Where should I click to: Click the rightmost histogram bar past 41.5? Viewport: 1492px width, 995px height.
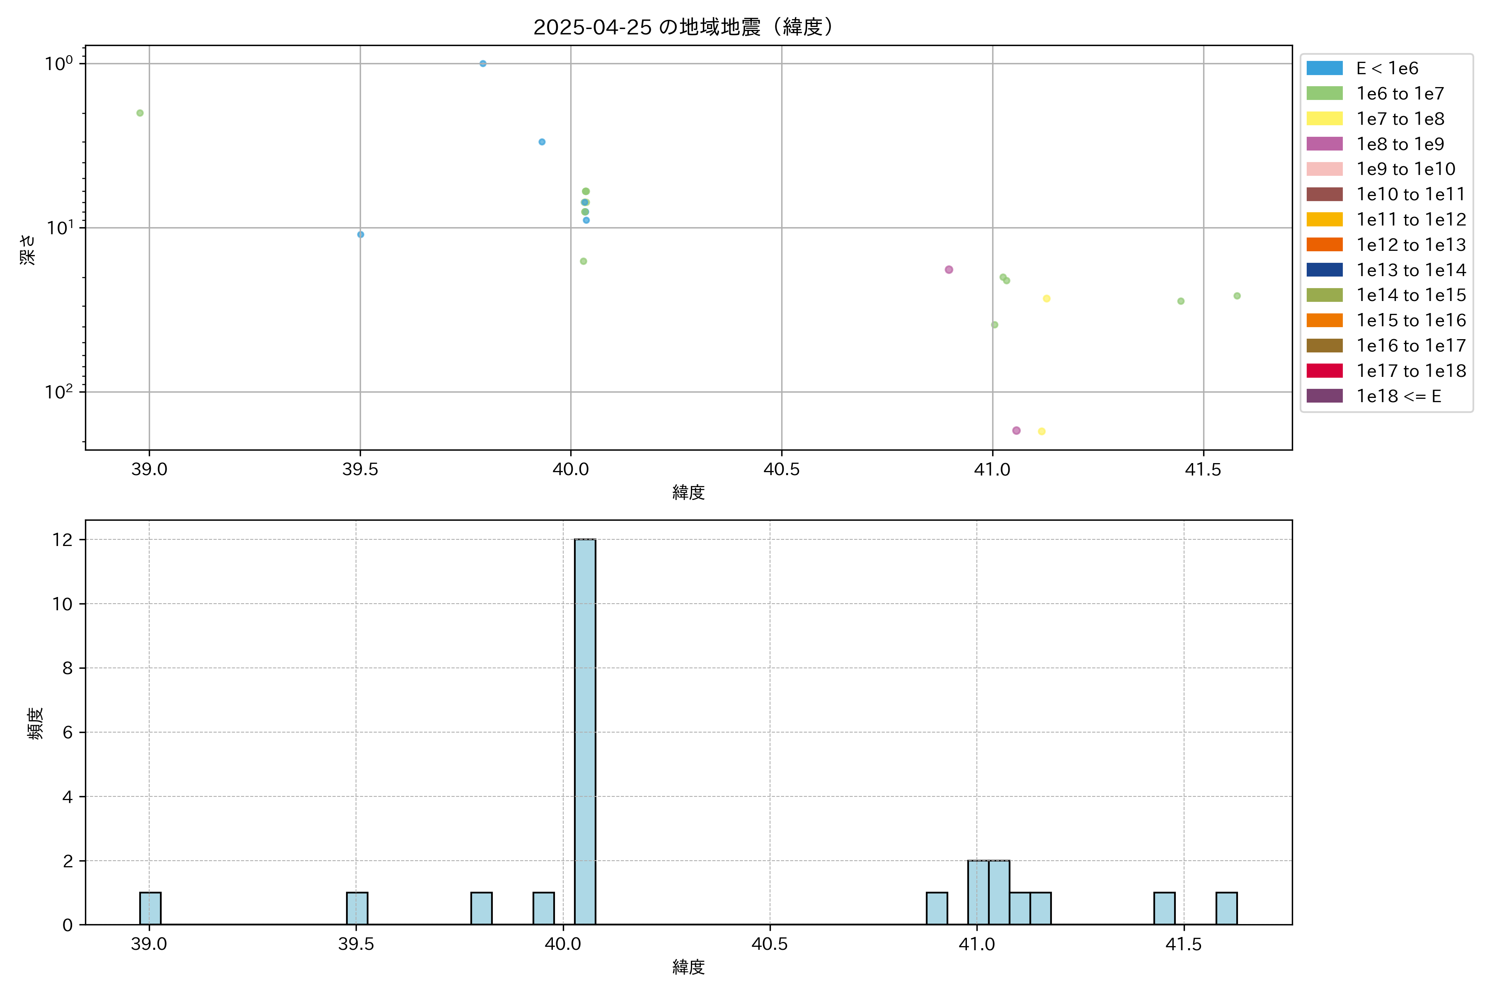[x=1226, y=908]
